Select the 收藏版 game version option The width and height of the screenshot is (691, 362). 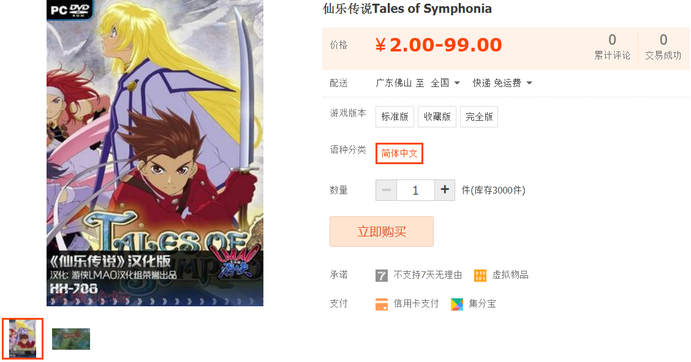click(437, 117)
